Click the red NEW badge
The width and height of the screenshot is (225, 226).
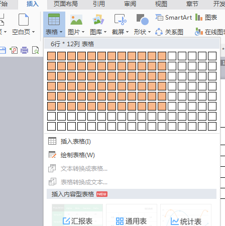tap(102, 194)
